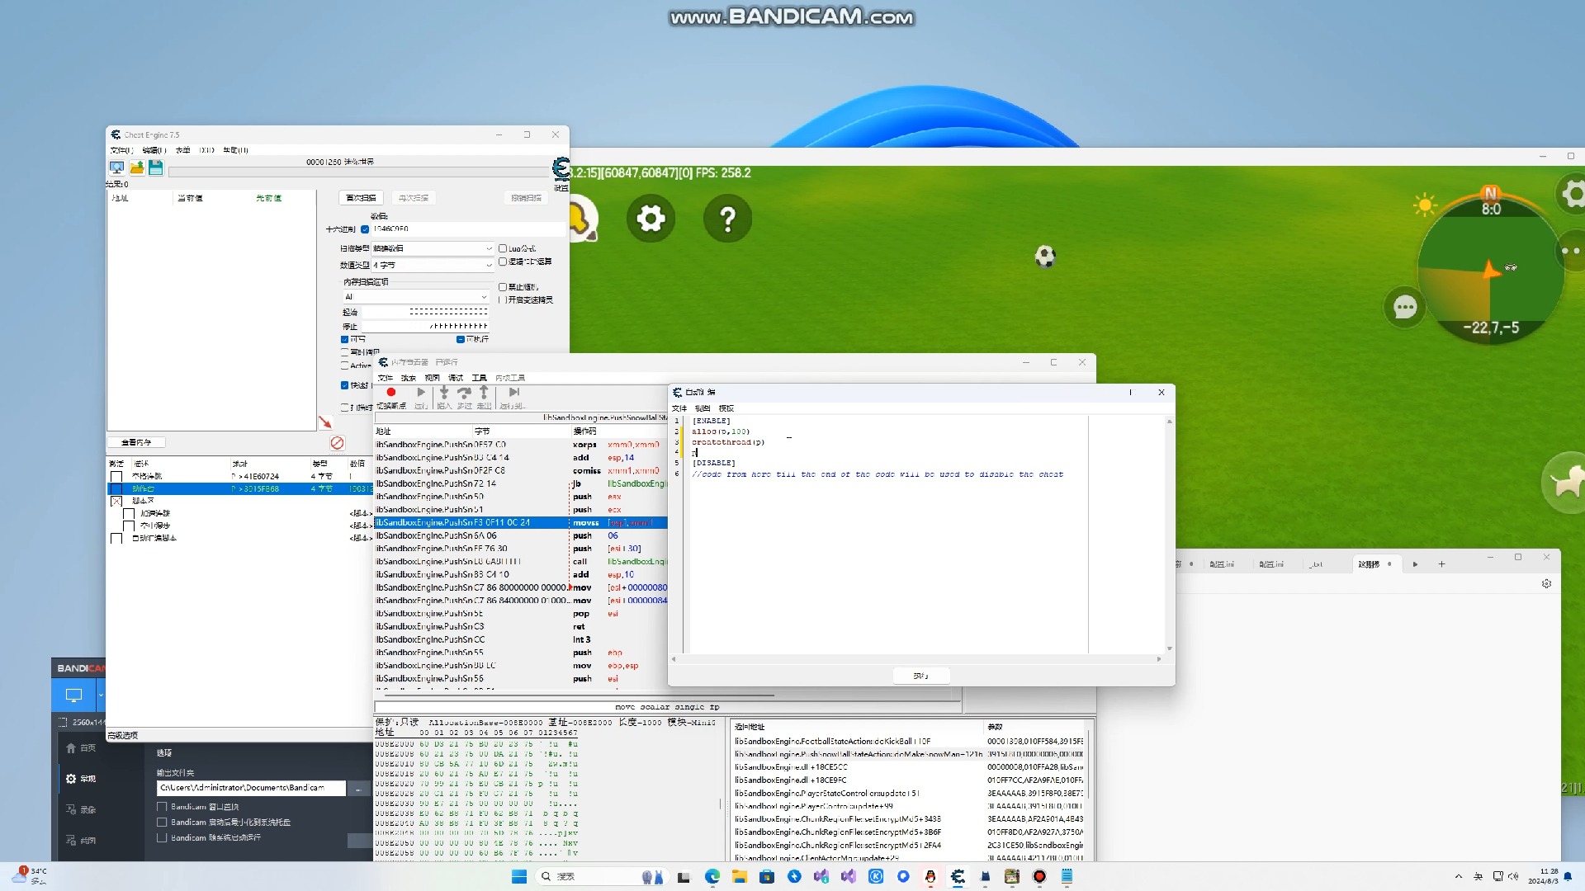The width and height of the screenshot is (1585, 891).
Task: Click Advanced Options at Cheat Engine bottom
Action: tap(123, 735)
